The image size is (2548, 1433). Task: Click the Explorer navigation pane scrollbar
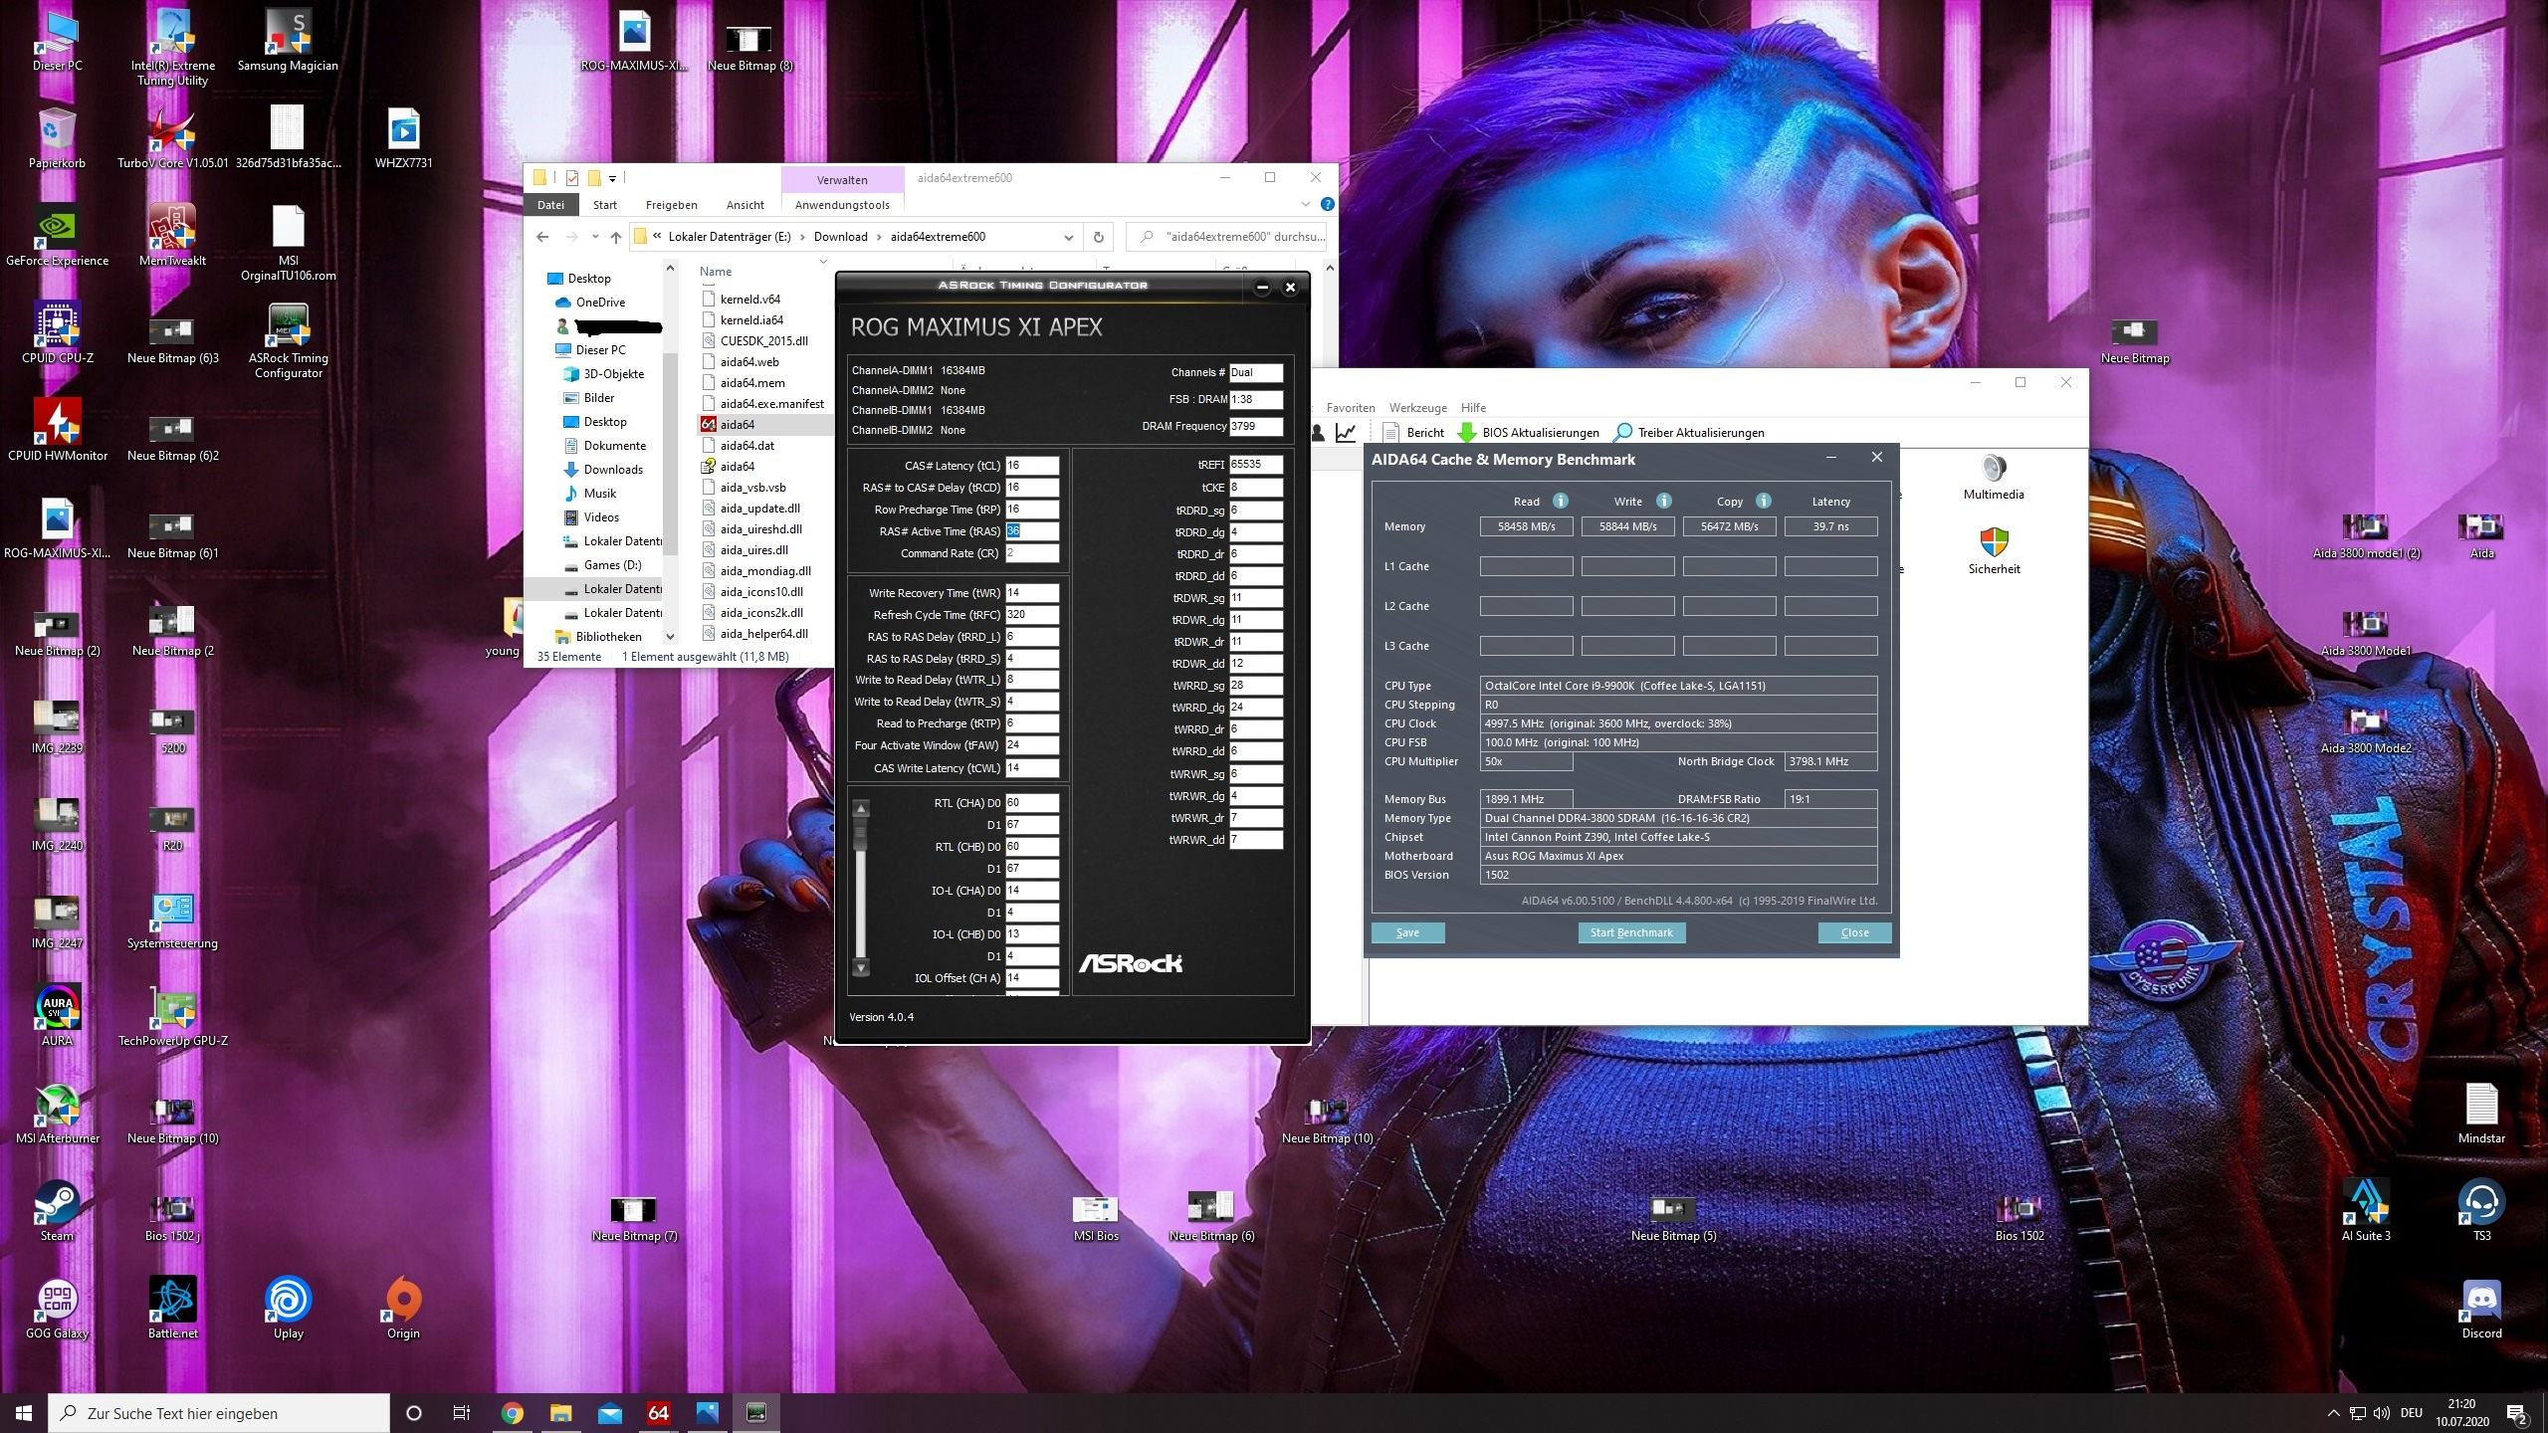pos(670,453)
